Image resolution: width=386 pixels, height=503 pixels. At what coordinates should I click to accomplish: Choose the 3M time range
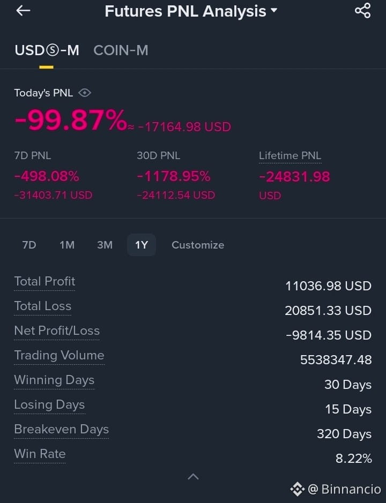[x=105, y=245]
